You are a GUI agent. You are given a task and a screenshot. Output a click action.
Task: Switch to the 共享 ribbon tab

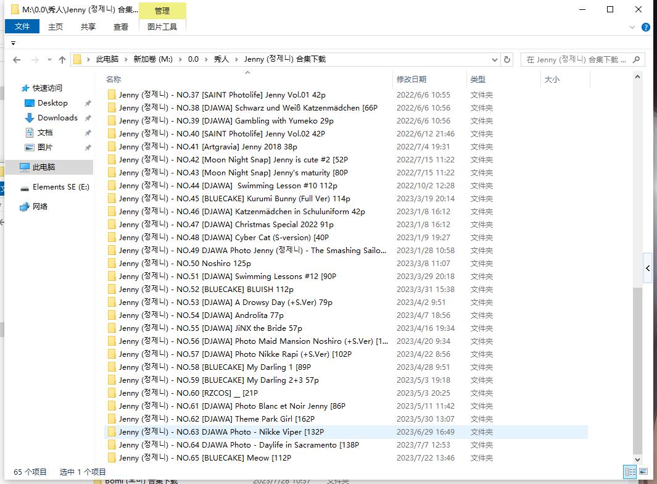tap(88, 27)
